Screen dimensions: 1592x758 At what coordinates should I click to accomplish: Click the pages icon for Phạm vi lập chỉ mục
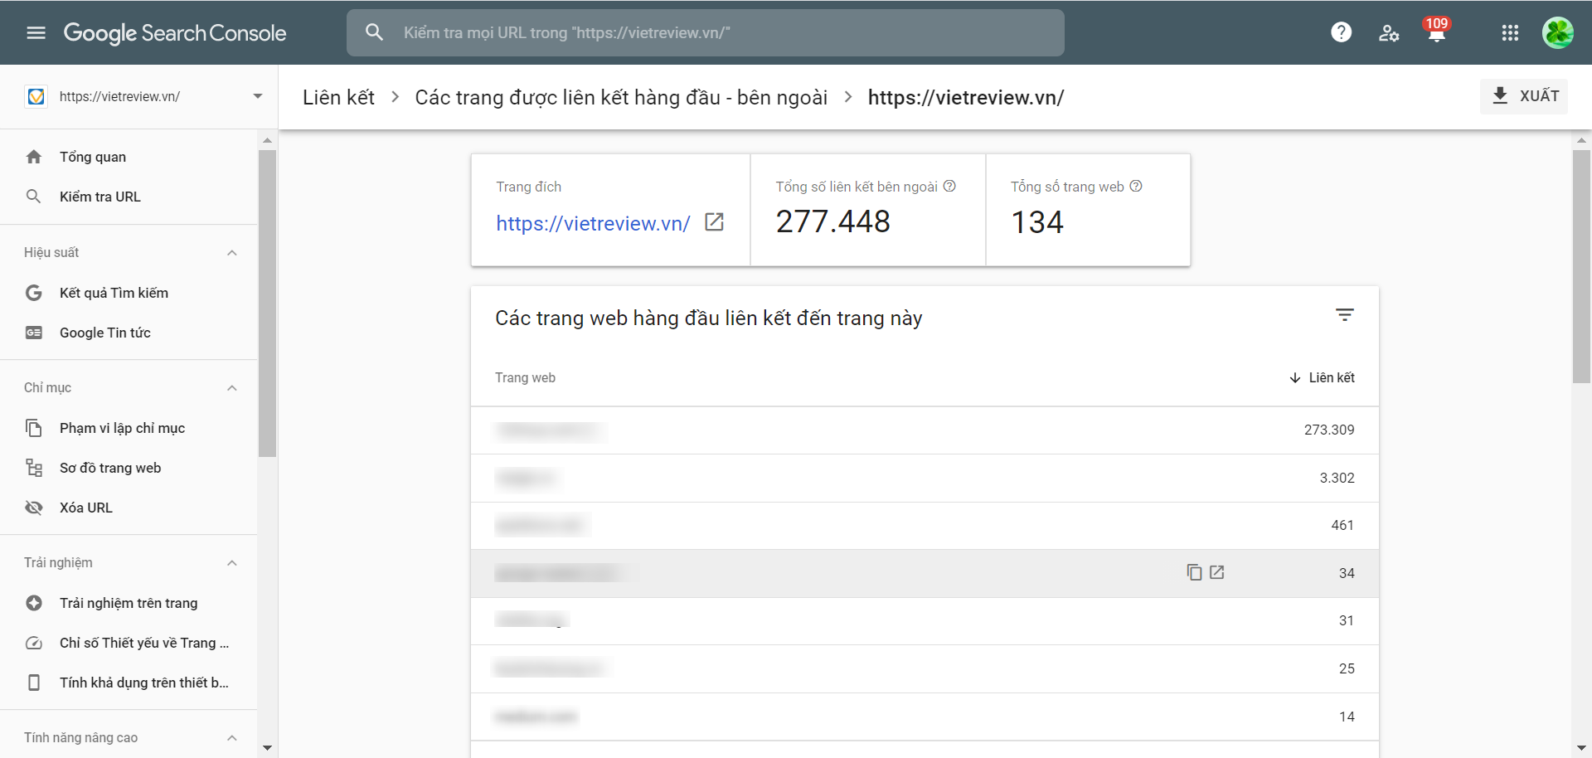pos(34,428)
